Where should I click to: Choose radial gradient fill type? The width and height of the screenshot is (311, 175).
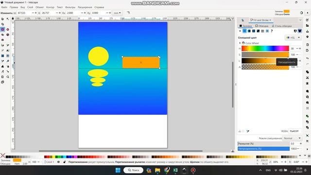(254, 31)
